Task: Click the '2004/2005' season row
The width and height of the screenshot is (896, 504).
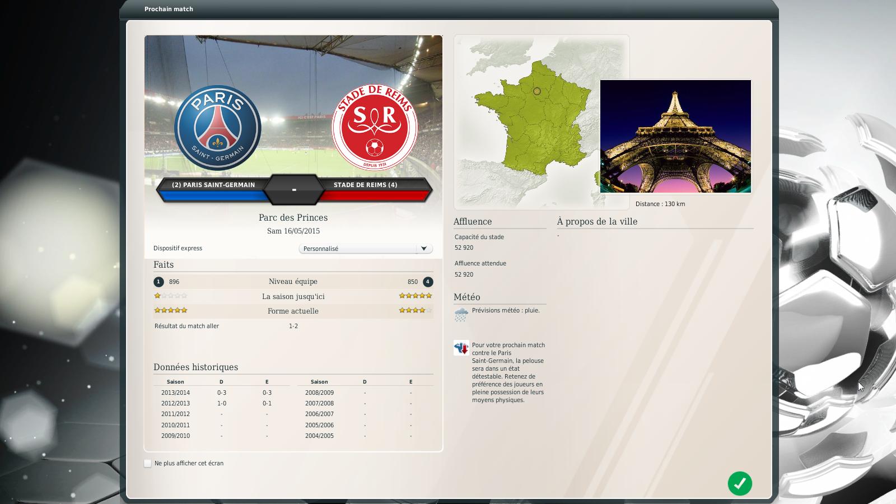Action: point(365,436)
